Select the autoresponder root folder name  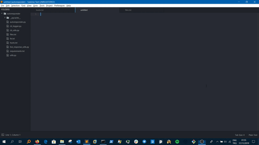click(x=13, y=14)
